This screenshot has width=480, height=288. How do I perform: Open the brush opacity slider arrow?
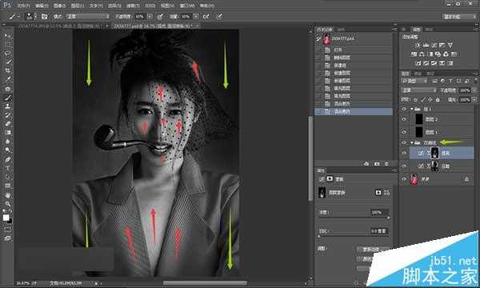pyautogui.click(x=150, y=16)
